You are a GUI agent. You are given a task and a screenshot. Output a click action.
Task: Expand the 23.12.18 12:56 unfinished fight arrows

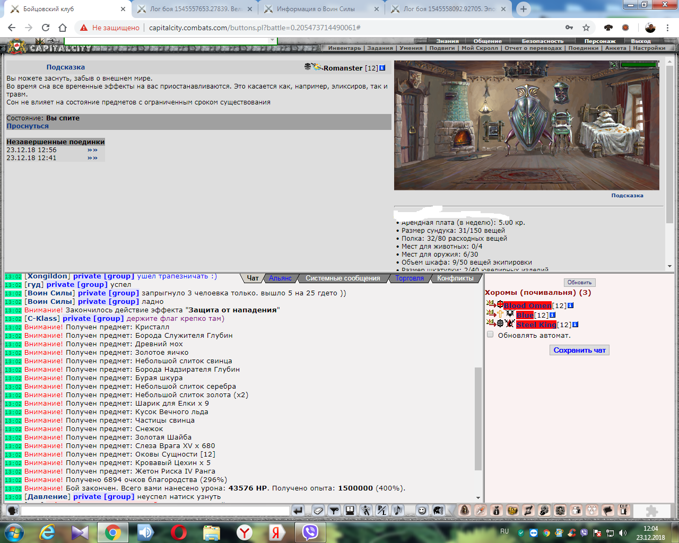92,150
